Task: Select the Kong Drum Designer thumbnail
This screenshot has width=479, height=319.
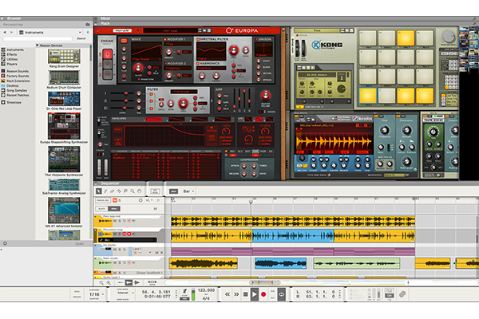Action: pyautogui.click(x=64, y=56)
